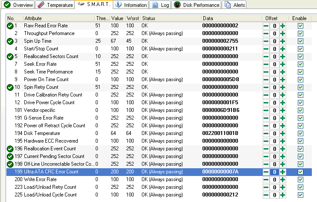This screenshot has width=317, height=202.
Task: Increase offset for Reallocated Sectors Count
Action: [283, 56]
